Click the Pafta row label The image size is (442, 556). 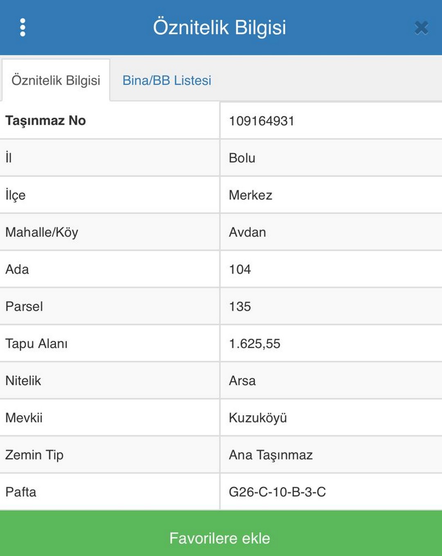(x=21, y=492)
